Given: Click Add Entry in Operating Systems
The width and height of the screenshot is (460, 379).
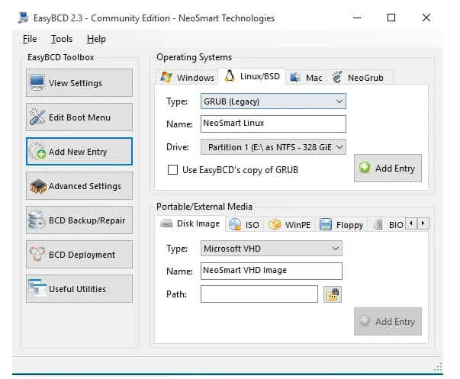Looking at the screenshot, I should [388, 168].
